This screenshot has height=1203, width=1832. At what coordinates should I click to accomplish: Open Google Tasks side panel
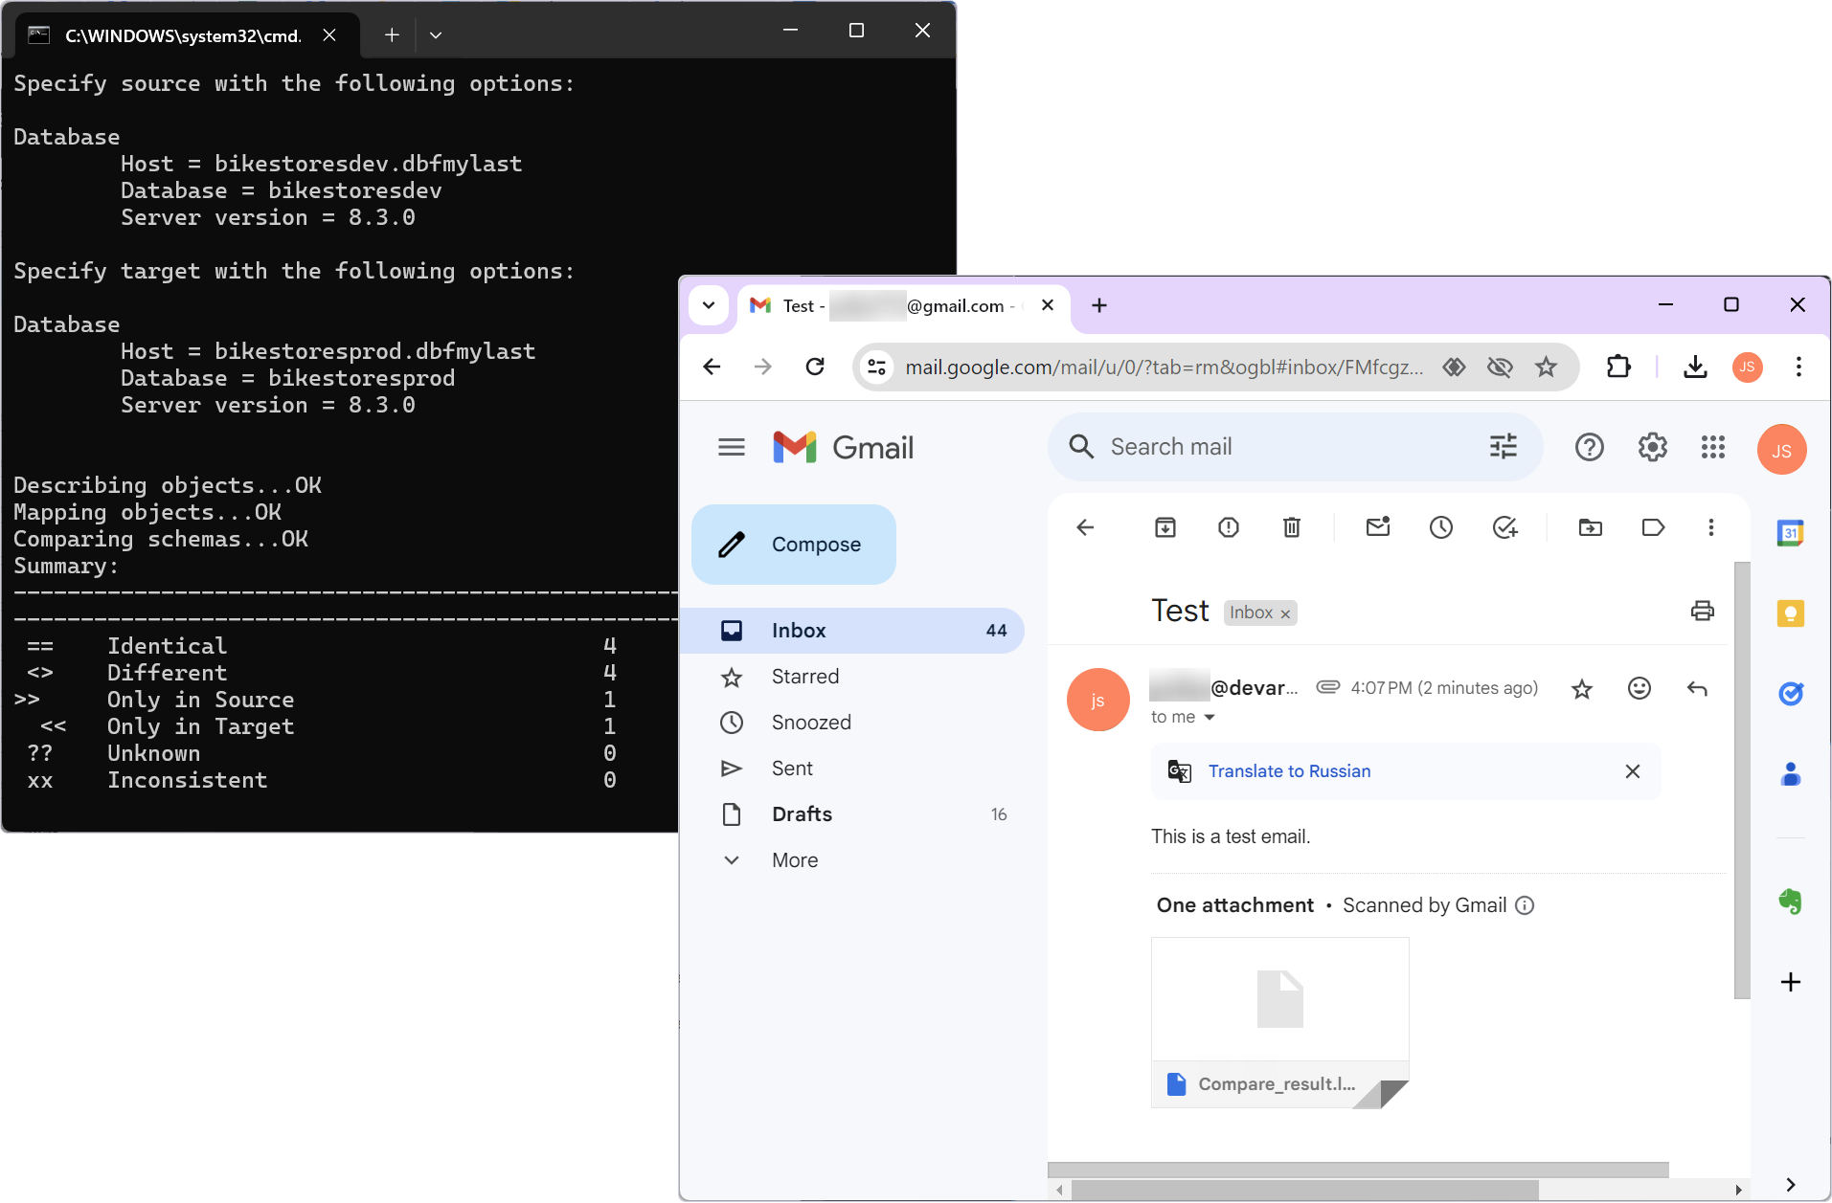tap(1791, 694)
